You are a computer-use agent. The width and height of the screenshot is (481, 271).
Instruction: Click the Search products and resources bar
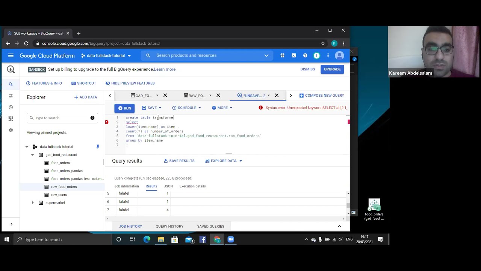click(207, 55)
